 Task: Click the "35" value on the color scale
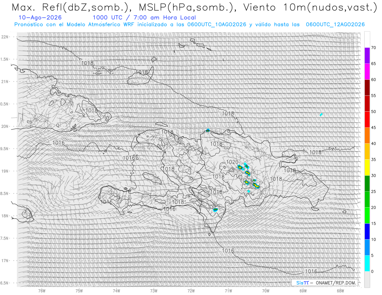373,159
